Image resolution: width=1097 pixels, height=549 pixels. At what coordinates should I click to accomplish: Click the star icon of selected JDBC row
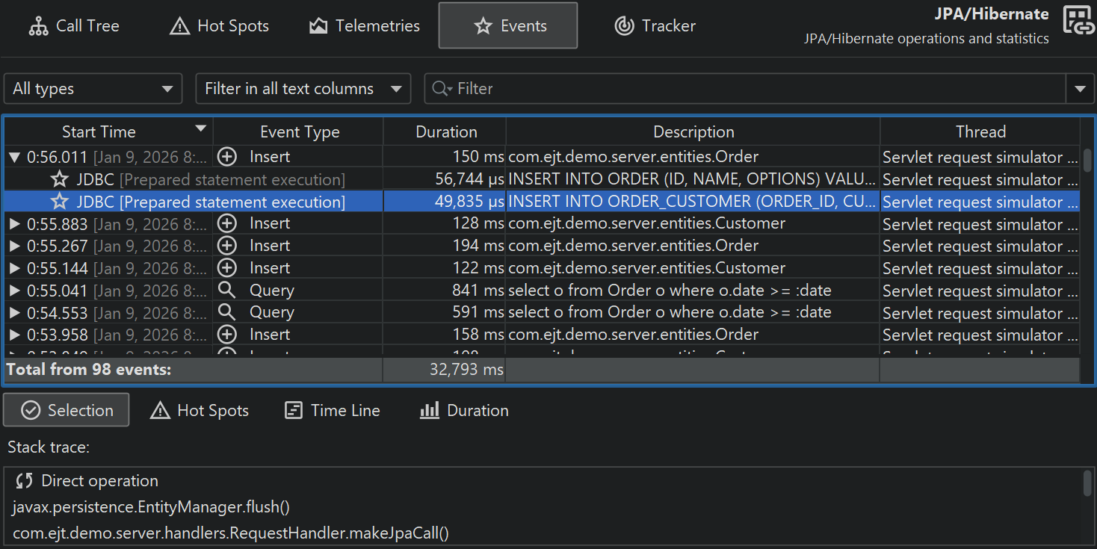60,202
